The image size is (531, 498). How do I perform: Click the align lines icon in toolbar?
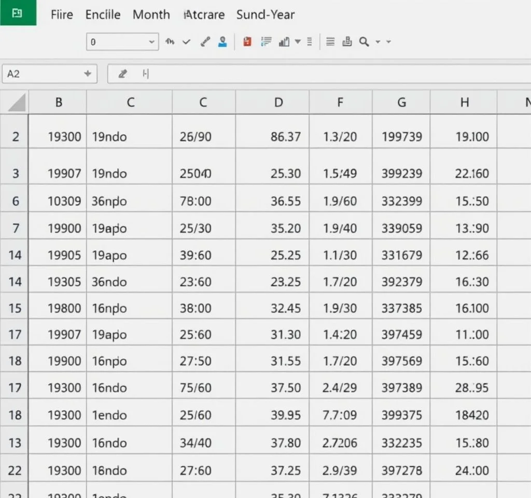pyautogui.click(x=330, y=42)
